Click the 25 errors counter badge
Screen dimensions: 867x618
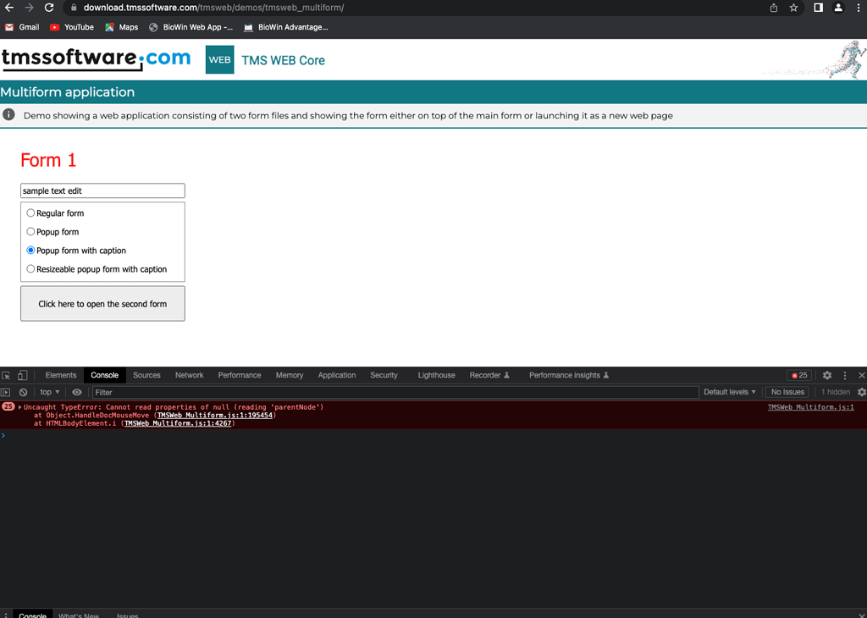coord(799,374)
